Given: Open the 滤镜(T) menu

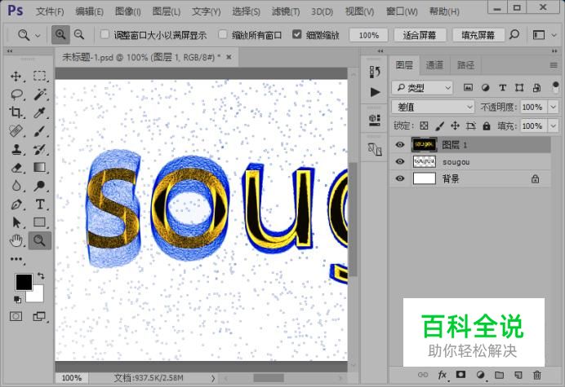Looking at the screenshot, I should pos(286,11).
